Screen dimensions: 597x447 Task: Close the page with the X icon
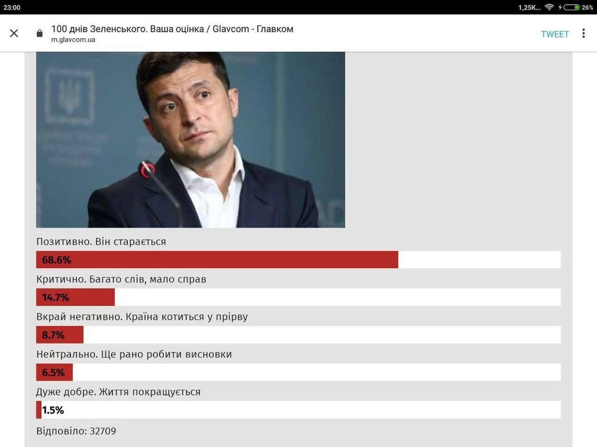click(x=14, y=33)
